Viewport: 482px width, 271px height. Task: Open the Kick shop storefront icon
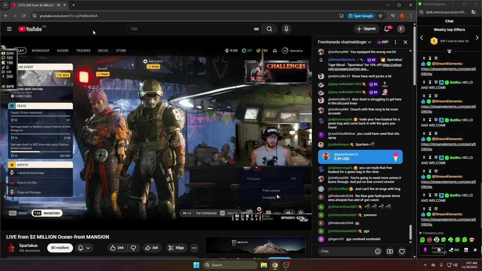click(x=466, y=250)
